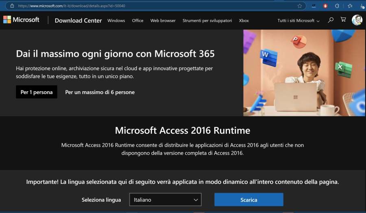Open the shopping cart icon
This screenshot has width=366, height=213.
pyautogui.click(x=343, y=20)
